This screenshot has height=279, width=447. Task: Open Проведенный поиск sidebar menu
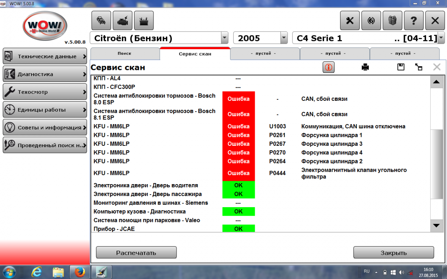coord(45,145)
